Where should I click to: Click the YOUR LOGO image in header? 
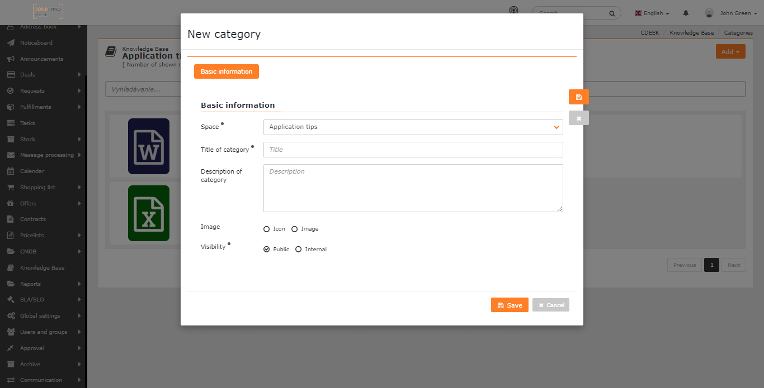tap(48, 12)
